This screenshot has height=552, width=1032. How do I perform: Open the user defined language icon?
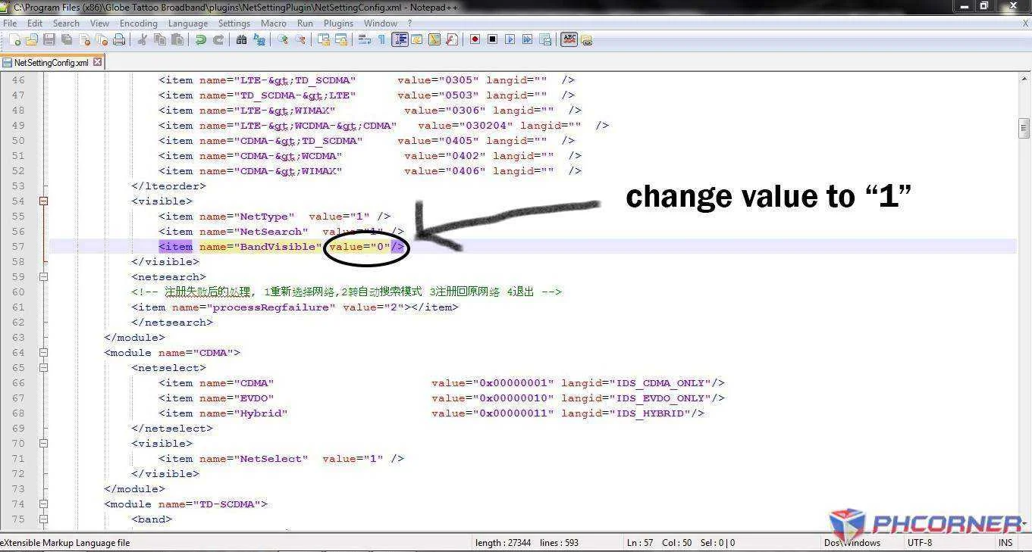click(x=416, y=39)
